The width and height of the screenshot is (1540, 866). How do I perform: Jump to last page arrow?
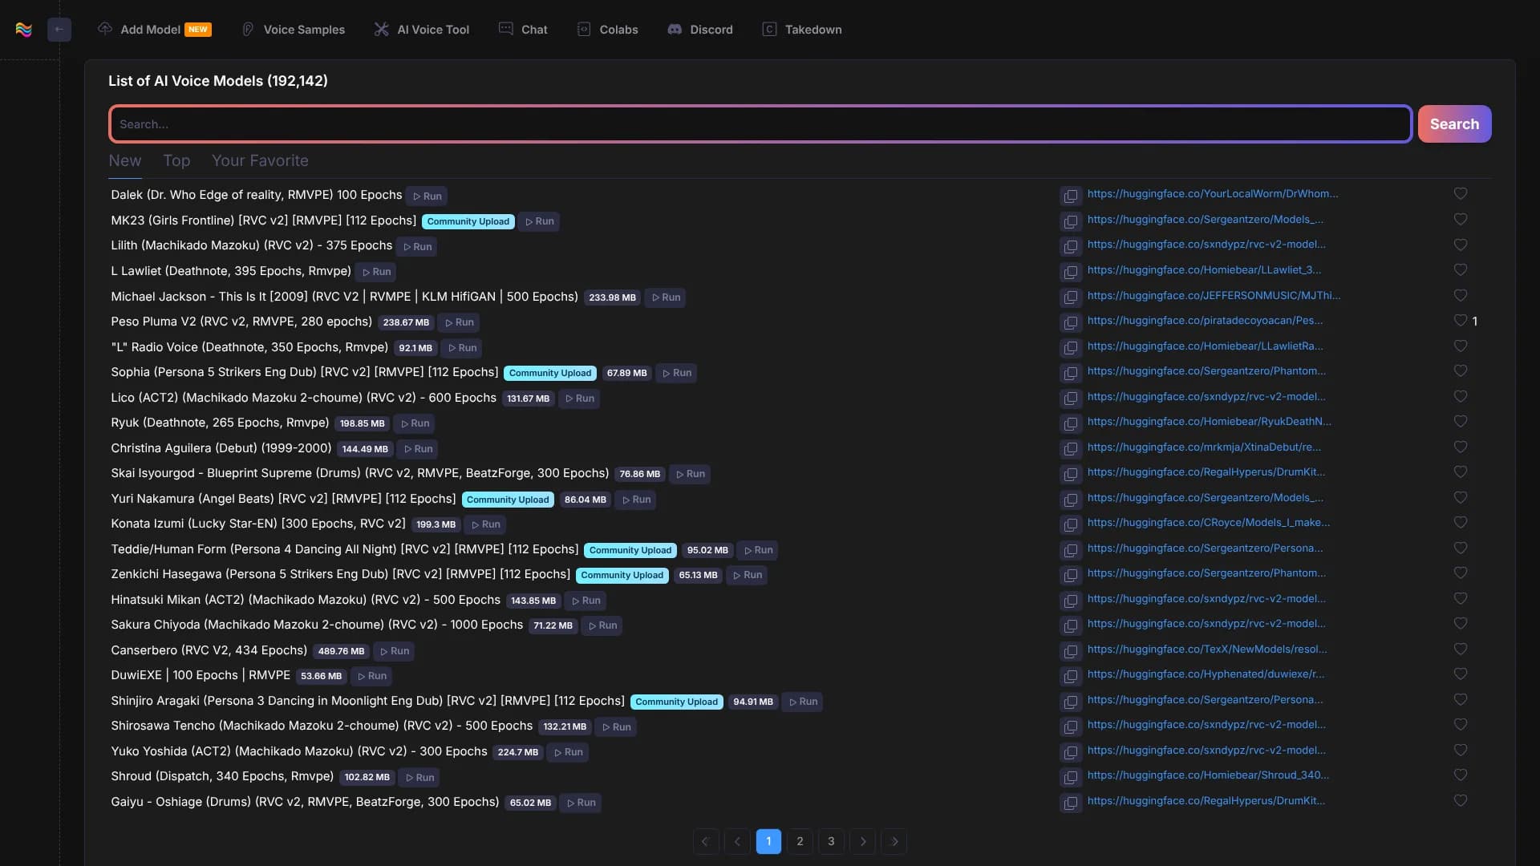pos(894,841)
